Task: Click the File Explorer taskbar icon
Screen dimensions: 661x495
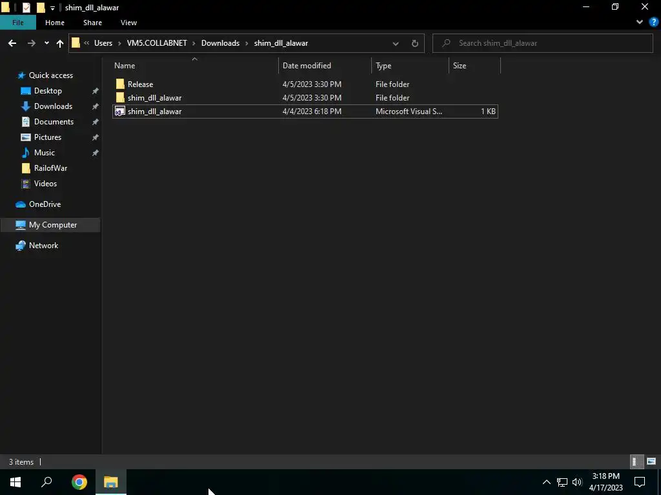Action: pyautogui.click(x=111, y=482)
